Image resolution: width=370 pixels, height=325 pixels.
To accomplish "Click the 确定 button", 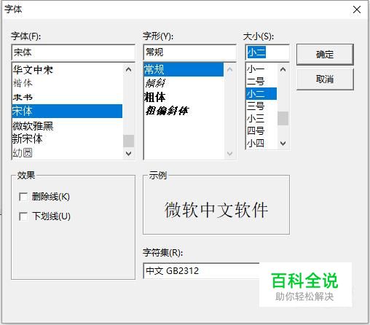I will [325, 55].
